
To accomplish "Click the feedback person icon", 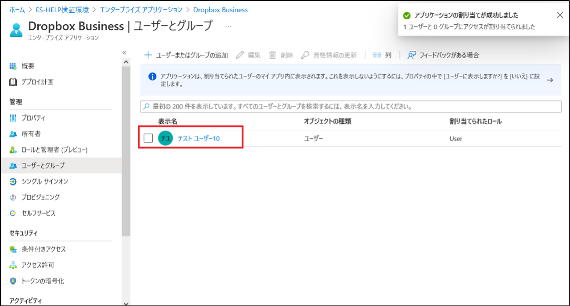I will 412,55.
